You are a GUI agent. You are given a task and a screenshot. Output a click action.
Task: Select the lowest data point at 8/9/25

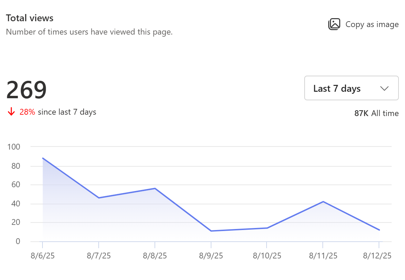(x=211, y=231)
